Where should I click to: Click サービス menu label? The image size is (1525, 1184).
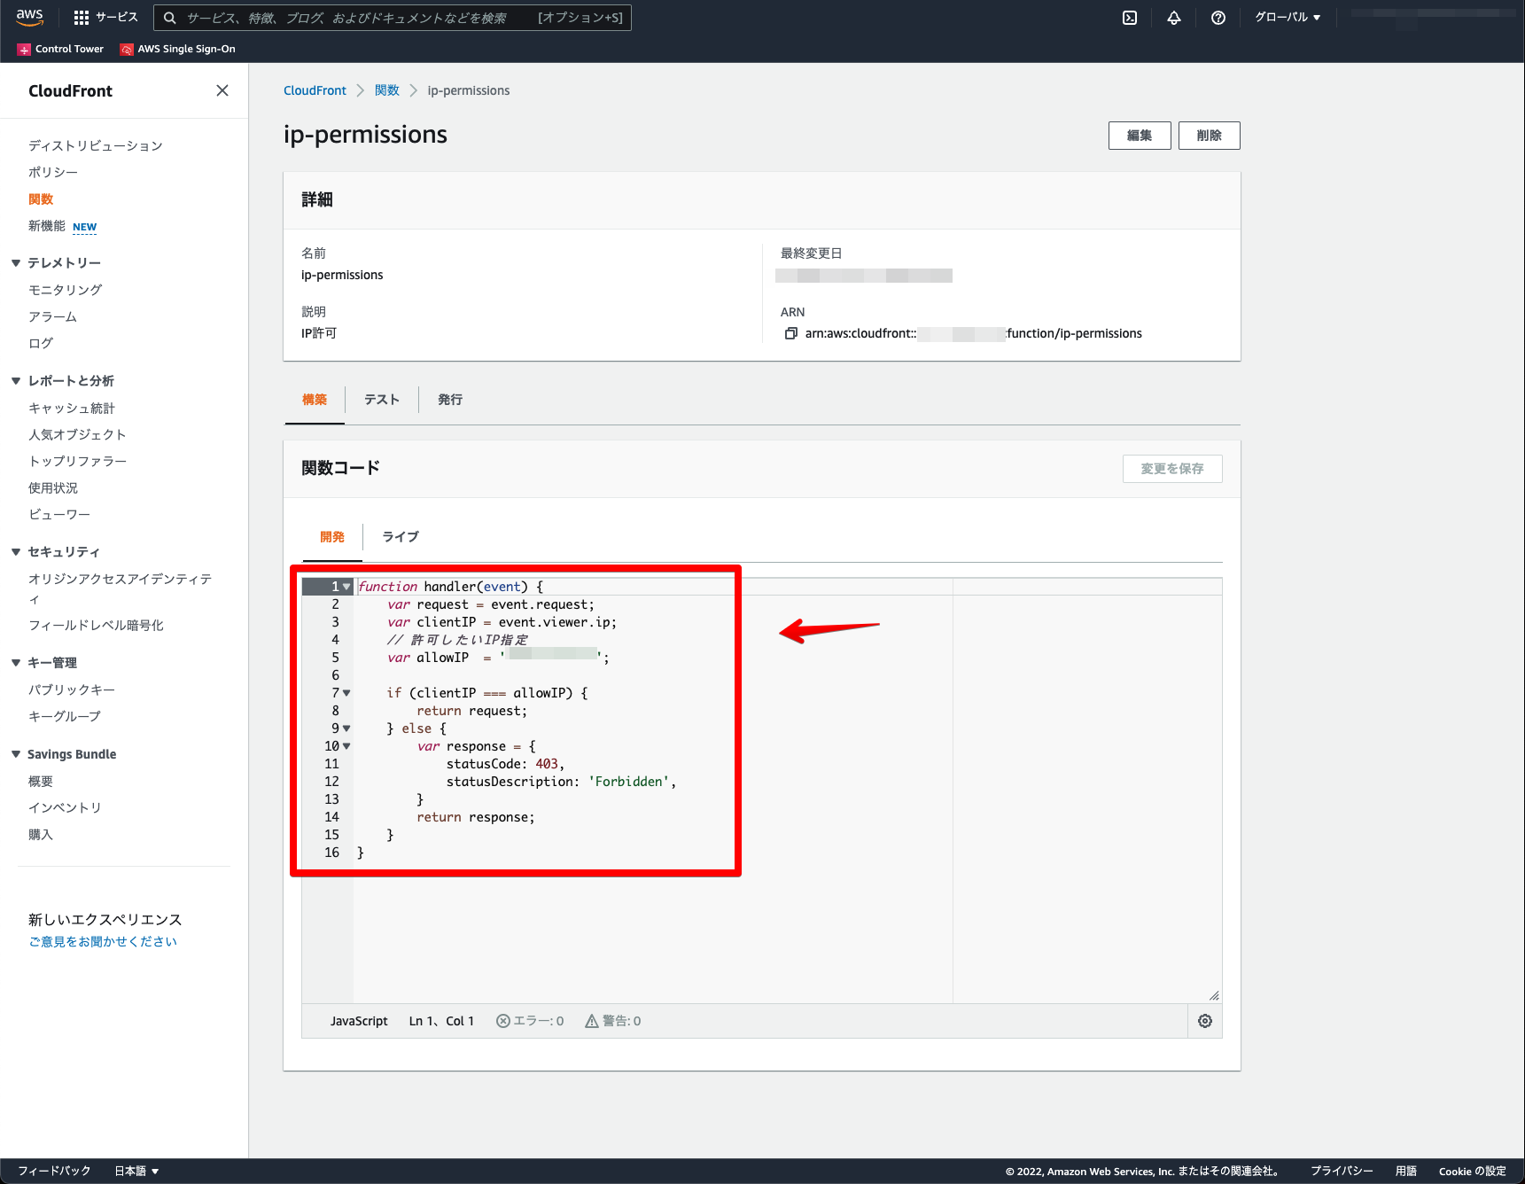pyautogui.click(x=116, y=18)
